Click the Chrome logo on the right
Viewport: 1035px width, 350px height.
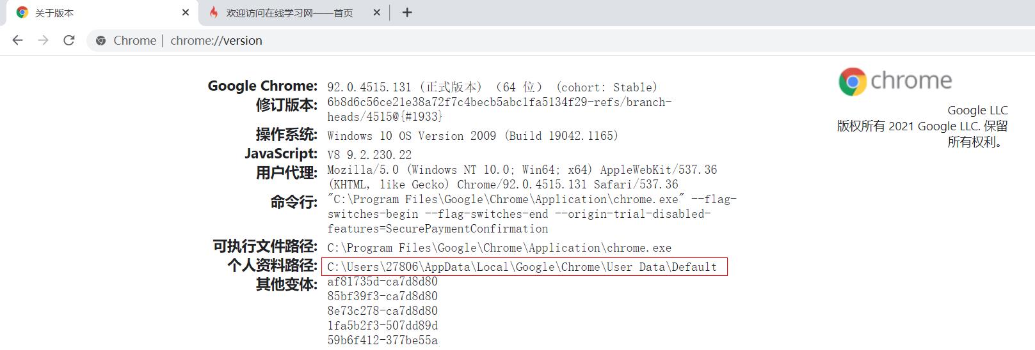tap(895, 81)
